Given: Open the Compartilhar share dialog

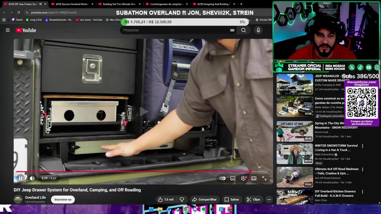Looking at the screenshot, I should tap(204, 199).
